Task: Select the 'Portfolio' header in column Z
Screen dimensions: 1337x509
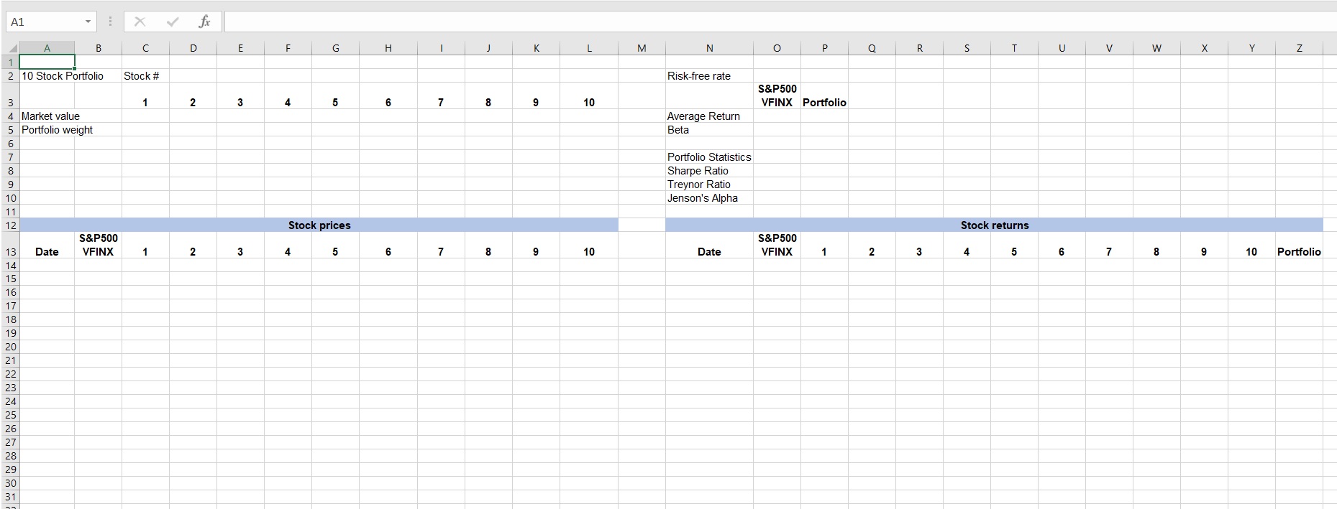Action: point(1299,245)
